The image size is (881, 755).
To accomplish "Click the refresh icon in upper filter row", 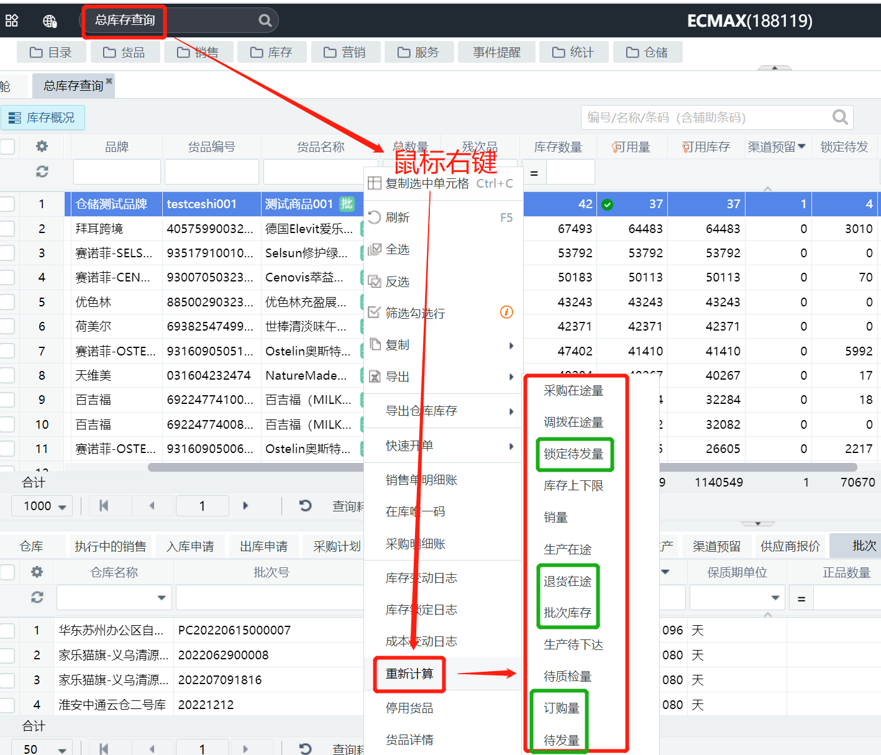I will (x=42, y=172).
